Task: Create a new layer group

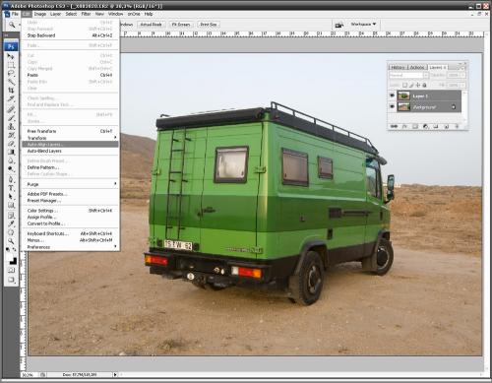Action: pos(436,126)
